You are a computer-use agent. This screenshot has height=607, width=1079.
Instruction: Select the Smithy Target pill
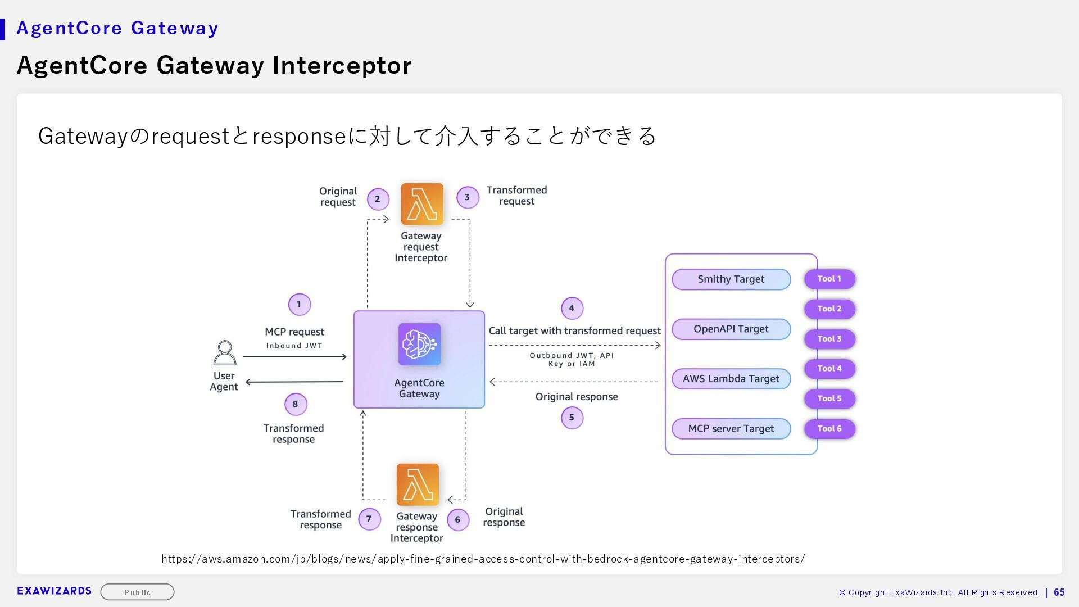(731, 279)
